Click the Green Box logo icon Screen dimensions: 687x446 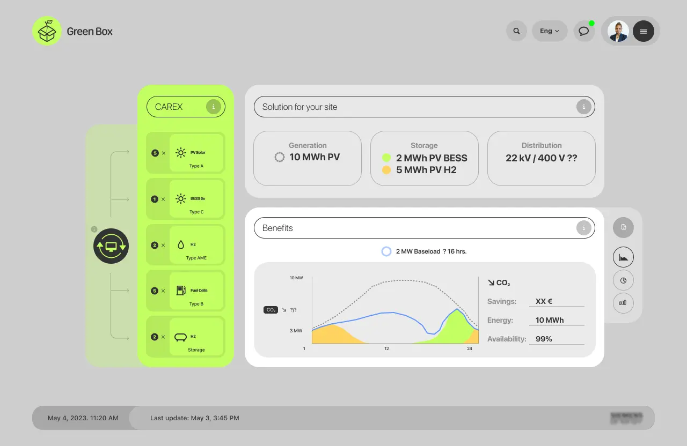[47, 31]
